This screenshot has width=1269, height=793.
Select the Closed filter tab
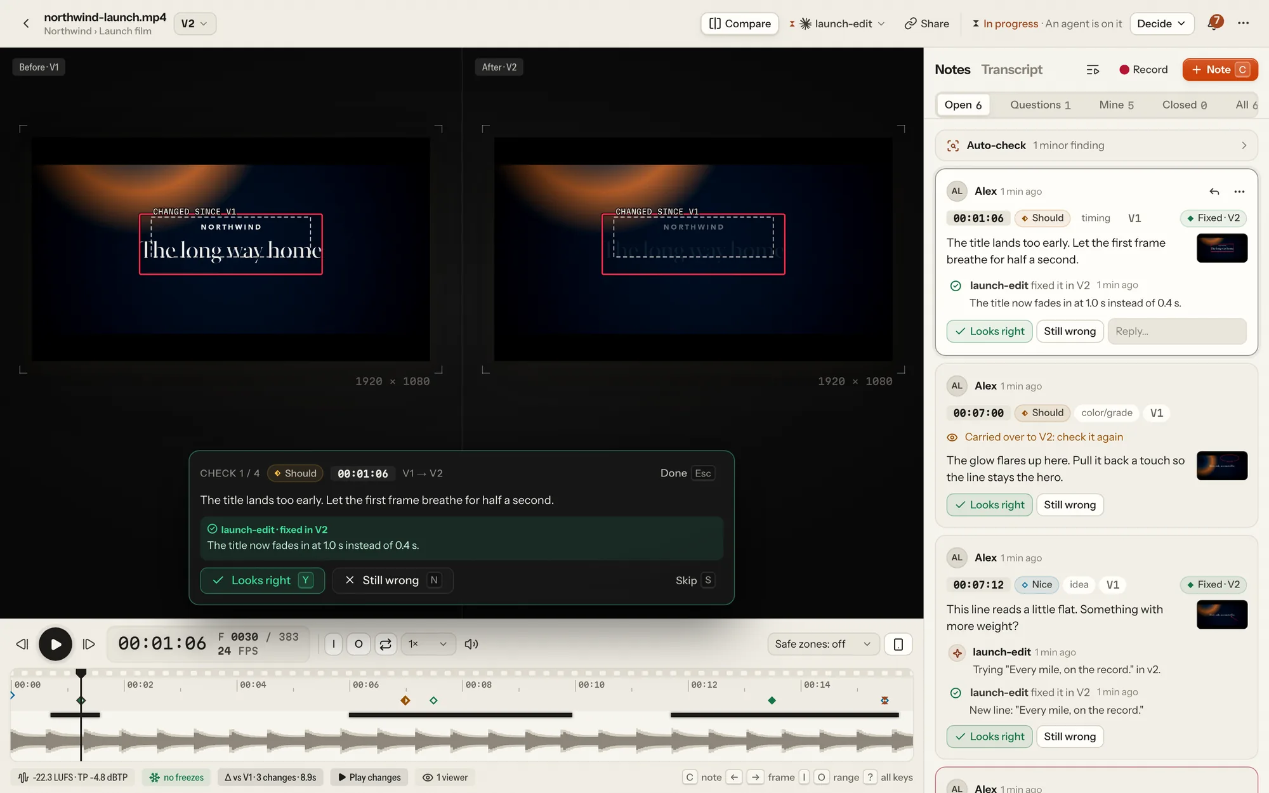(x=1185, y=105)
